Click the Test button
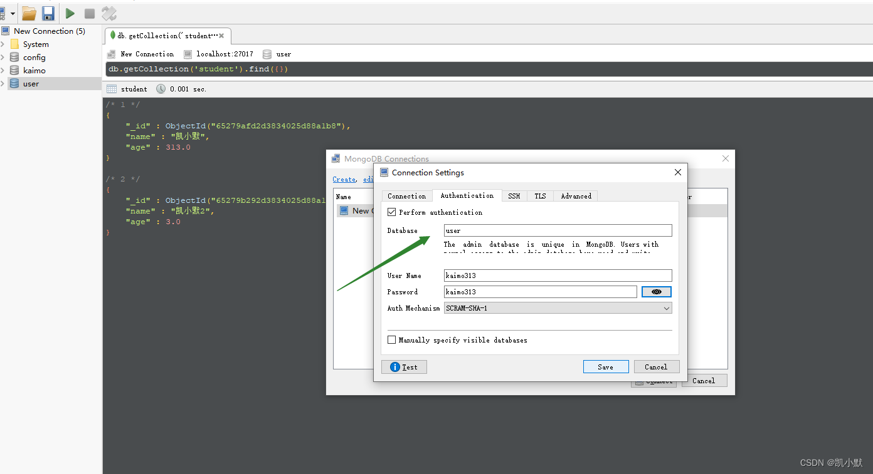Image resolution: width=873 pixels, height=474 pixels. (x=404, y=367)
